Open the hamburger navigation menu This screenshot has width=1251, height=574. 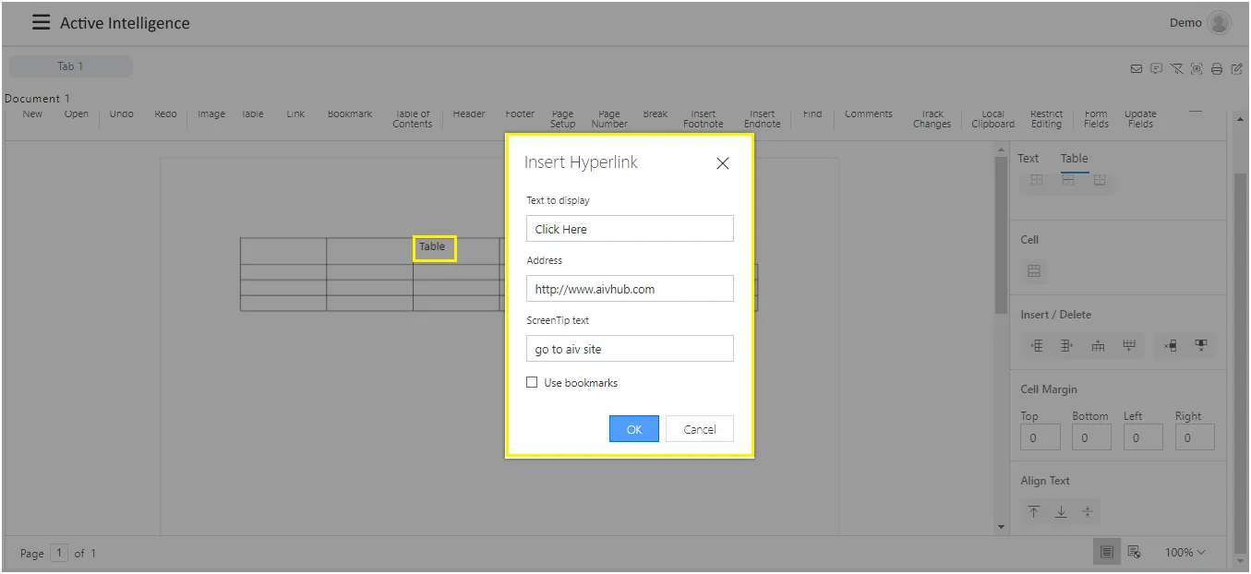pos(41,22)
